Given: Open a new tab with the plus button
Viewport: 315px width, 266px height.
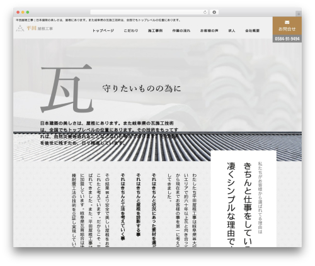Looking at the screenshot, I should point(299,14).
